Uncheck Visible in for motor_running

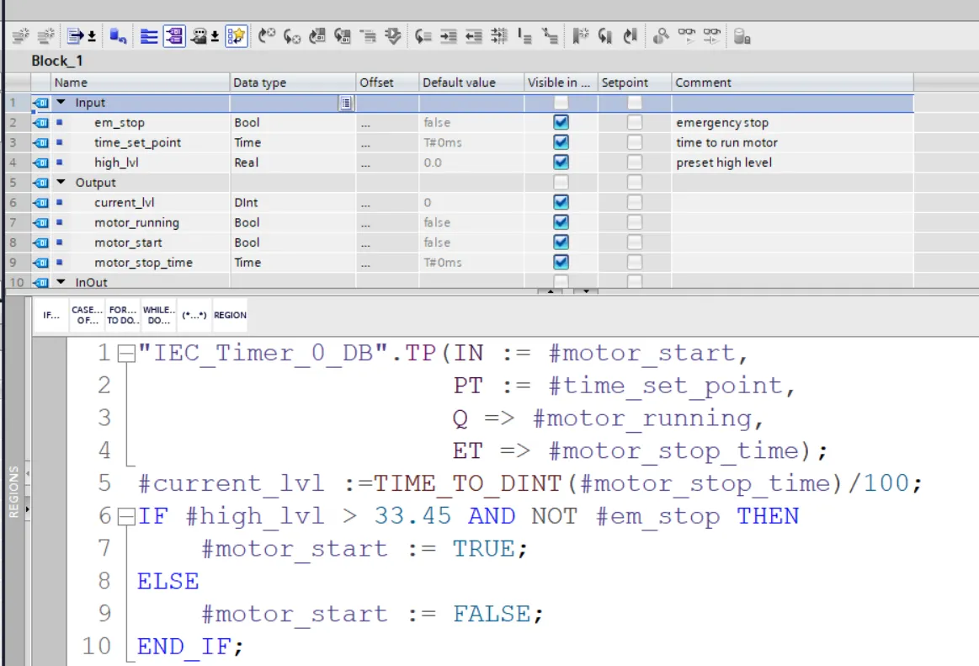point(561,222)
